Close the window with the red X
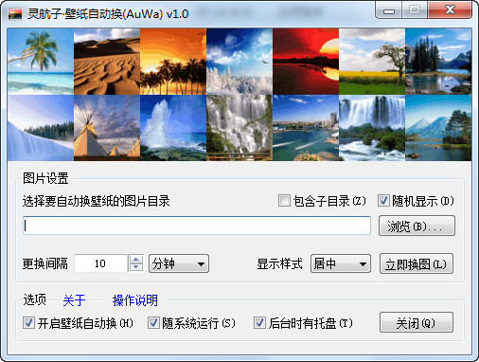Screen dimensions: 479x362 450,9
